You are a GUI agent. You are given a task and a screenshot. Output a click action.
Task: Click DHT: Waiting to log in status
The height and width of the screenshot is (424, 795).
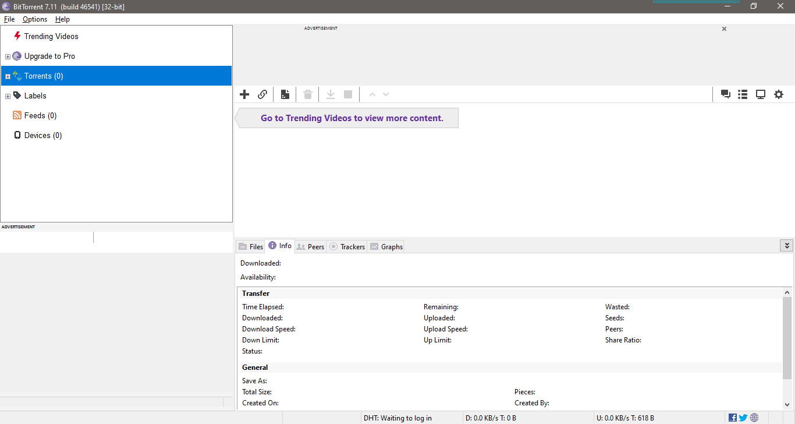coord(397,418)
